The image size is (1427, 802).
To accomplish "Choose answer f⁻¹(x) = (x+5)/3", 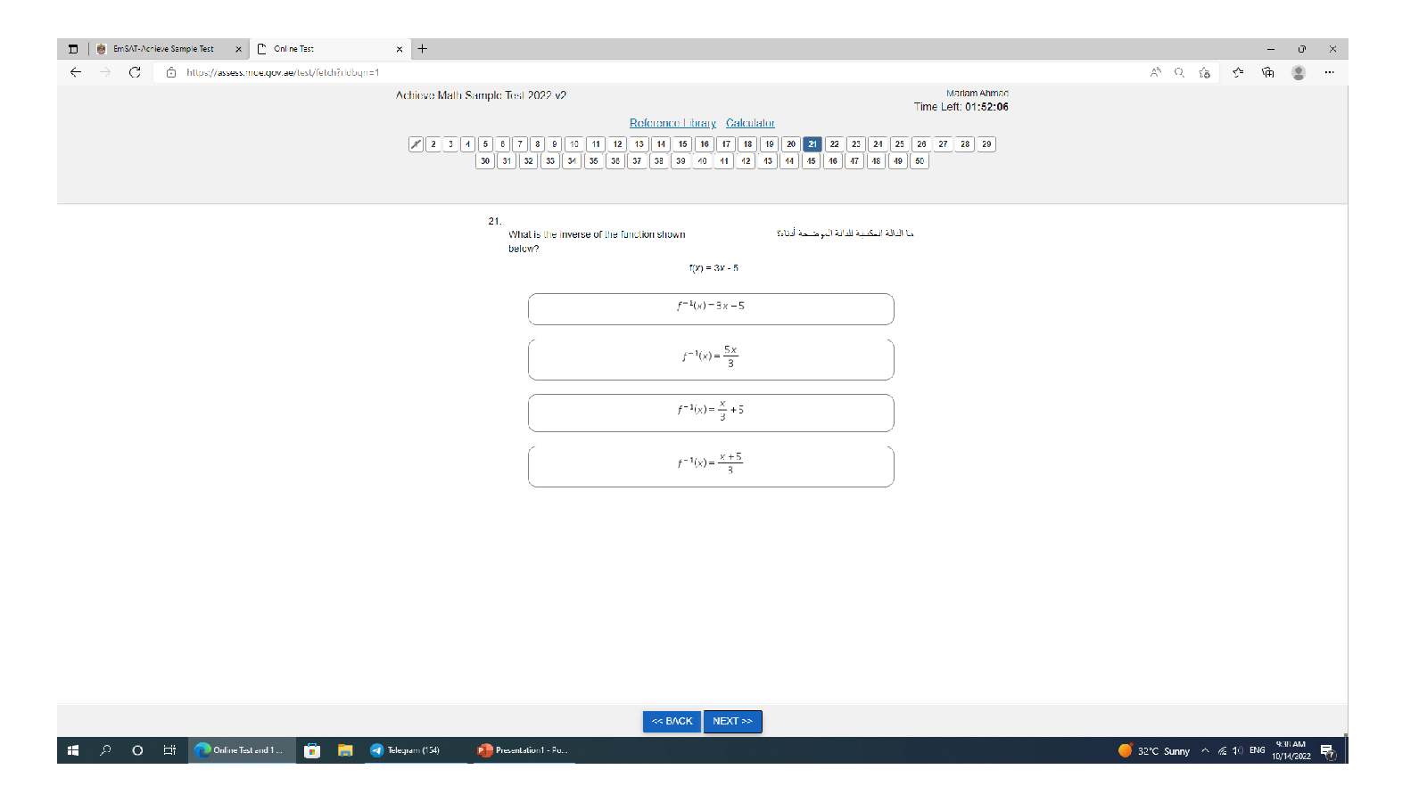I will [711, 466].
